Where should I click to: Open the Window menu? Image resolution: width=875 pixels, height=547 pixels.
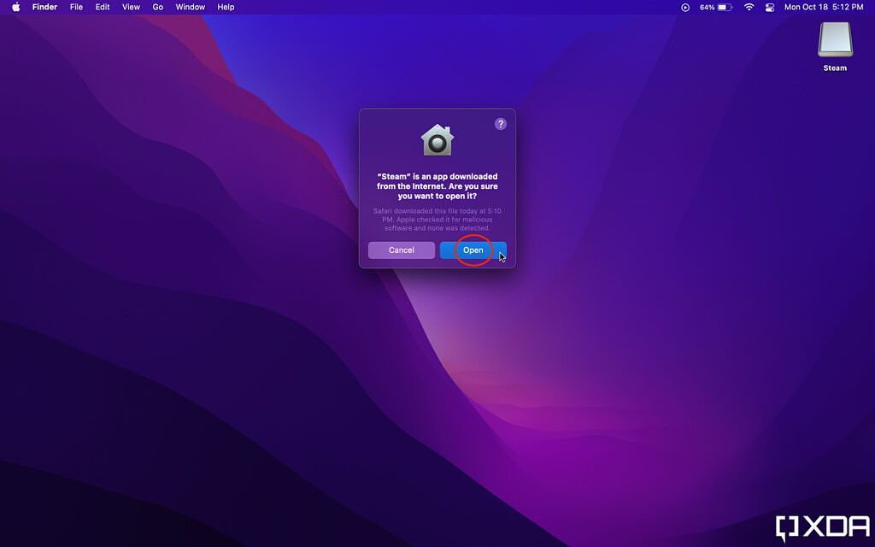tap(190, 7)
